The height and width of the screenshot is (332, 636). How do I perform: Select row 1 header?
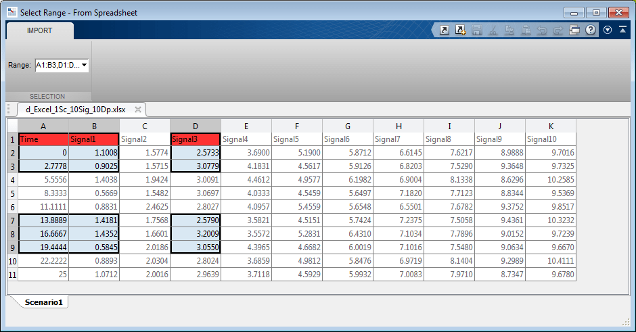click(x=13, y=139)
